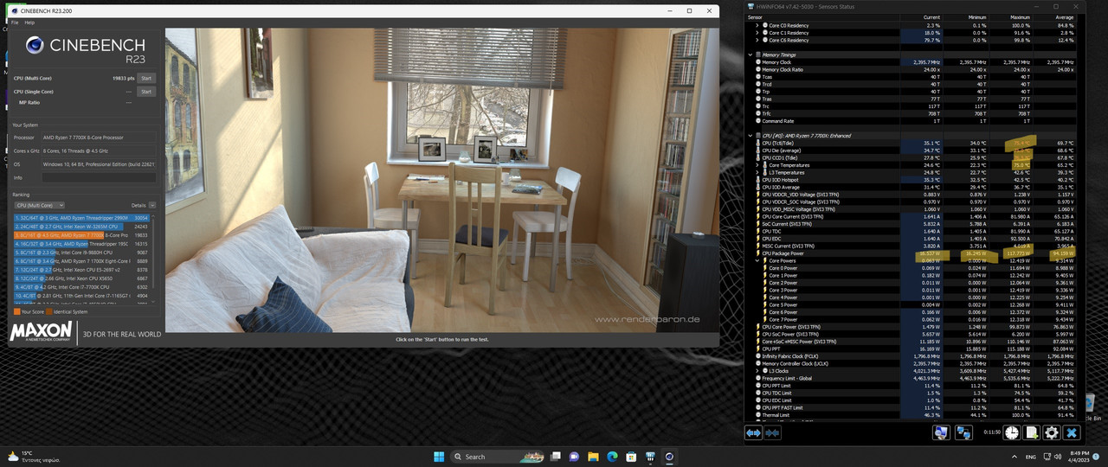Click HWiNFO remote monitor icon

coord(940,432)
